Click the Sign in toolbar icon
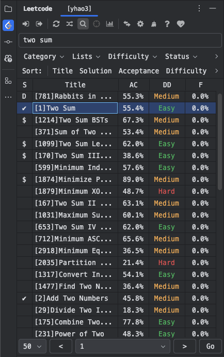 (x=26, y=24)
